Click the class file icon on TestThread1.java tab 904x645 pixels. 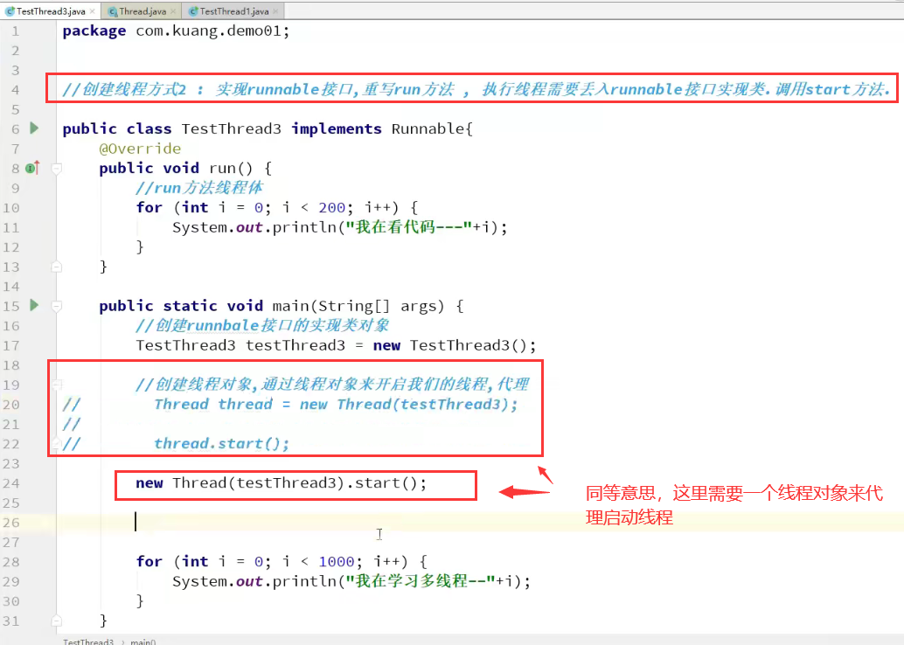[x=193, y=11]
